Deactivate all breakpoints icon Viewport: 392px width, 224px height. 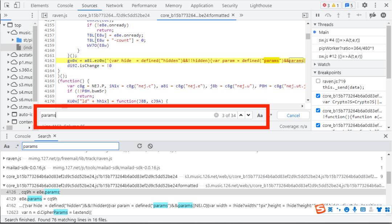click(x=373, y=15)
